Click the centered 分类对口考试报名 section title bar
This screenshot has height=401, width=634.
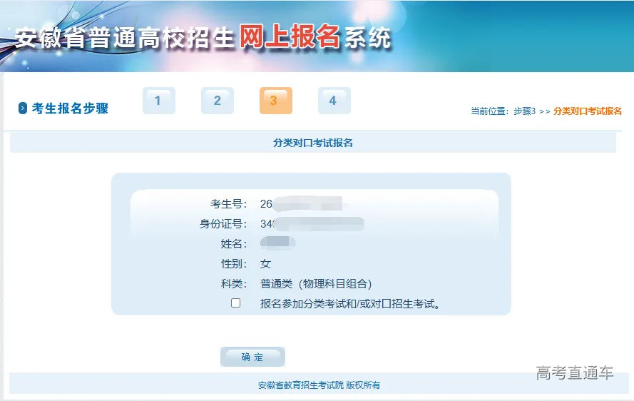pos(312,143)
